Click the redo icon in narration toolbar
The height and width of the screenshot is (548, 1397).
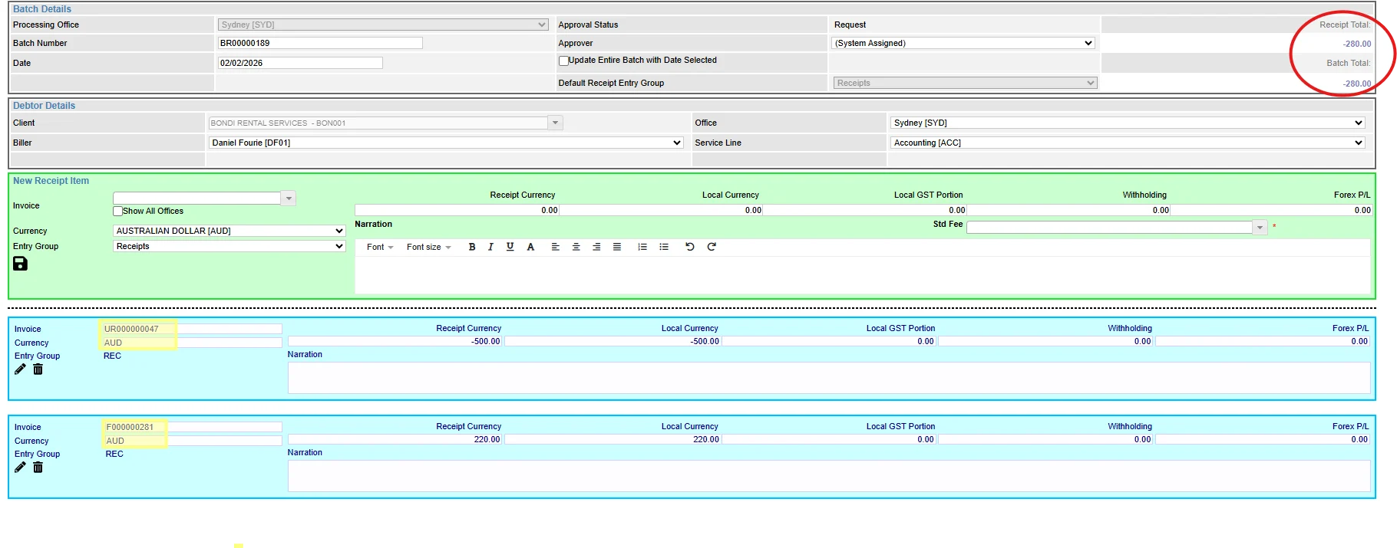click(x=712, y=247)
